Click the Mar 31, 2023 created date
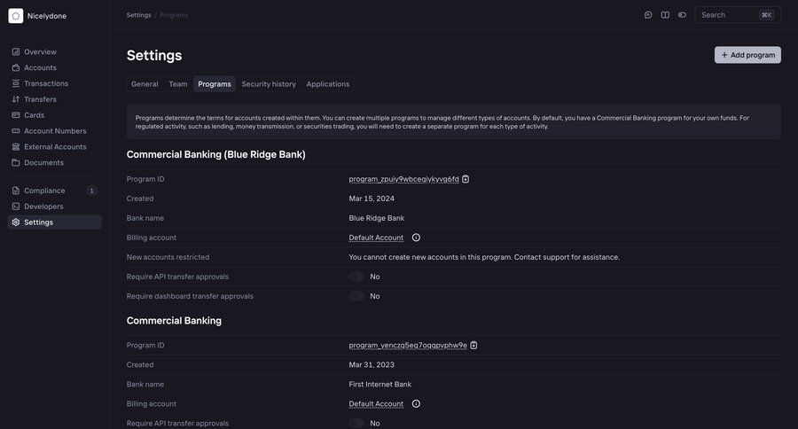The width and height of the screenshot is (798, 429). point(372,365)
